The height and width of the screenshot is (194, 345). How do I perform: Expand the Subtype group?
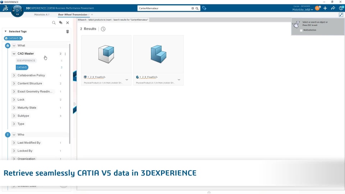[14, 116]
